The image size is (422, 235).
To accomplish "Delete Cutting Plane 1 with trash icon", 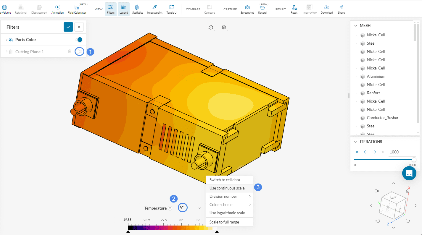I will click(70, 51).
